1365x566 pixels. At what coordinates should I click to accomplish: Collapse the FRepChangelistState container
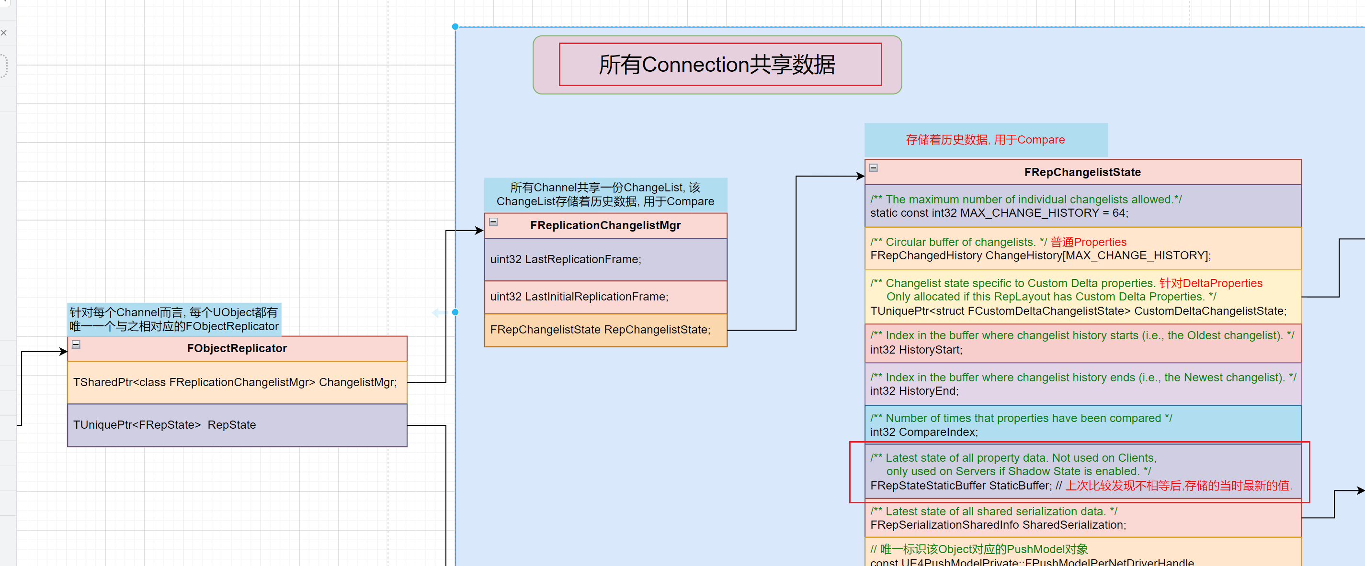point(873,168)
